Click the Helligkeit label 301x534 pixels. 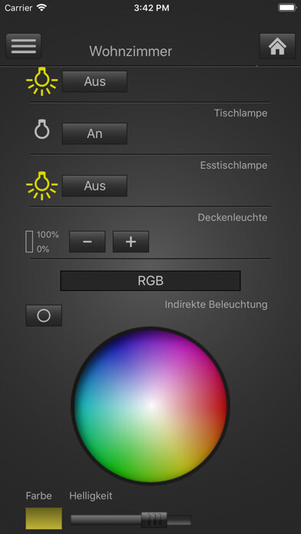click(x=91, y=496)
